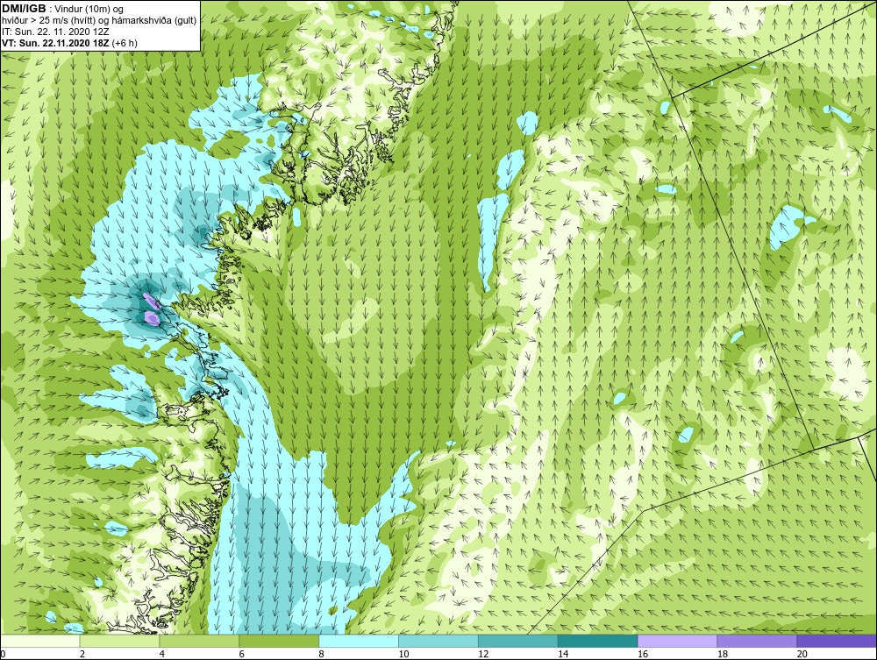This screenshot has height=660, width=877.
Task: Select the 2–4 m/s light green swatch
Action: tap(119, 641)
